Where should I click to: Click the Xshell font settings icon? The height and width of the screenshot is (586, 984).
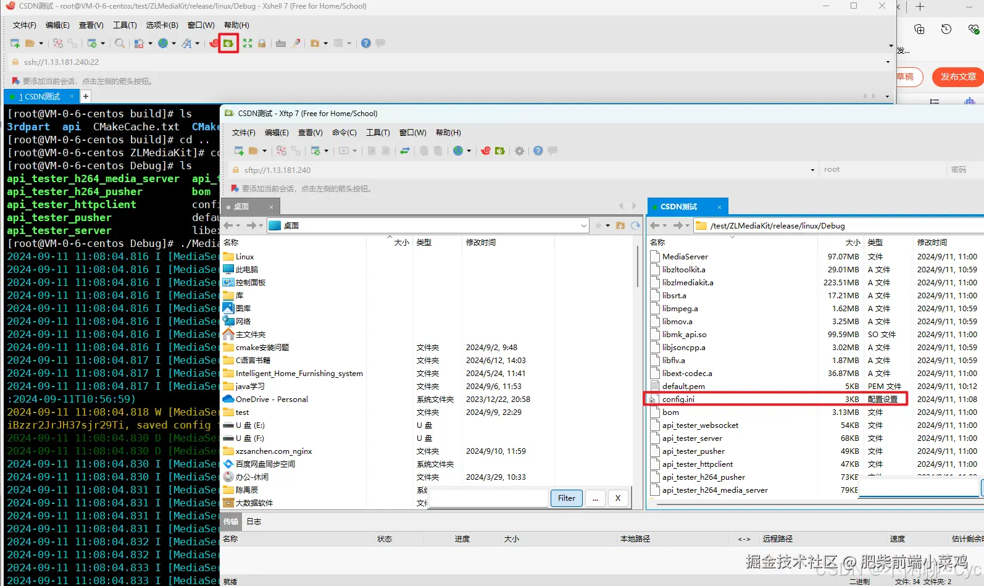[x=186, y=43]
